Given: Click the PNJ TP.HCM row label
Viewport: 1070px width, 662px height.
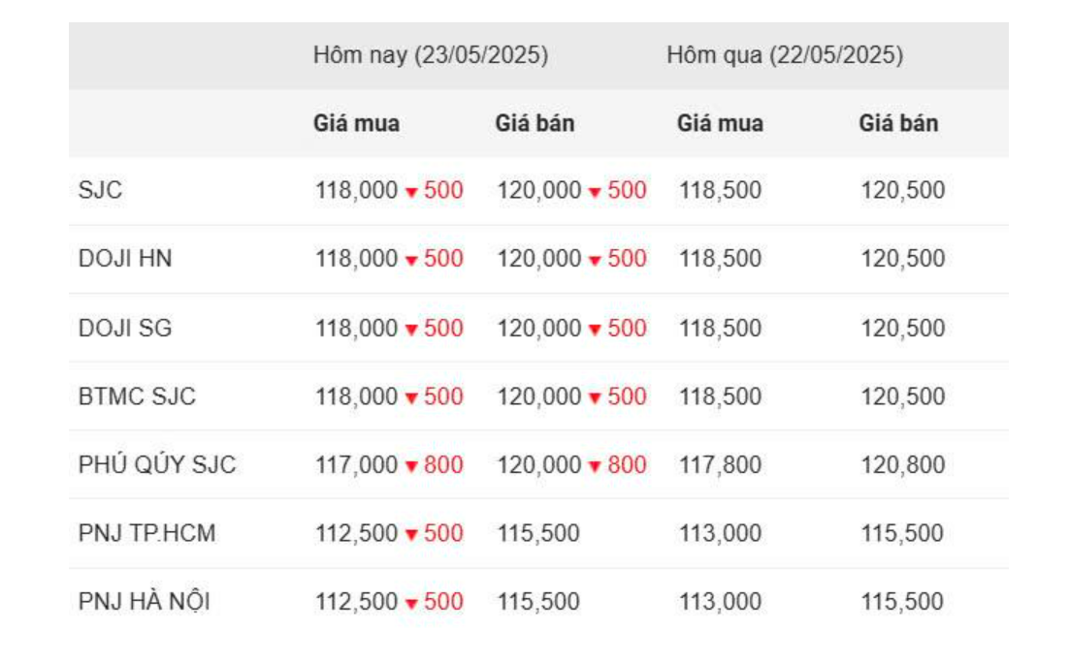Looking at the screenshot, I should coord(146,532).
